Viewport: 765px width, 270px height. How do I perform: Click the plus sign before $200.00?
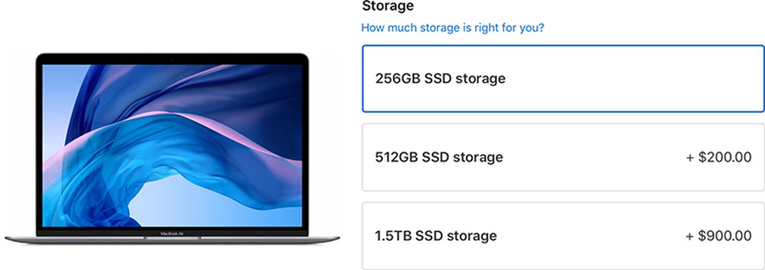(x=689, y=158)
